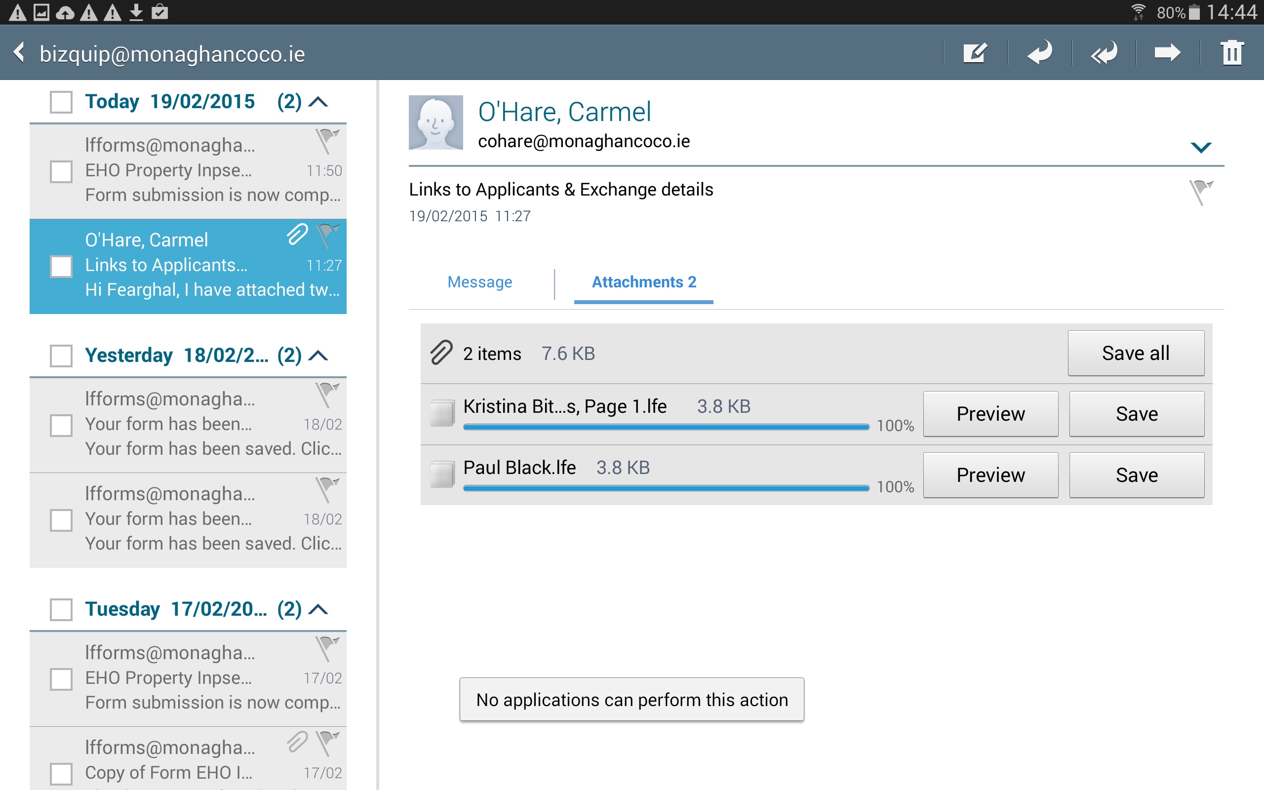Screen dimensions: 1264x790
Task: Flag the EHO Property Inpse 11:50 email
Action: pyautogui.click(x=327, y=141)
